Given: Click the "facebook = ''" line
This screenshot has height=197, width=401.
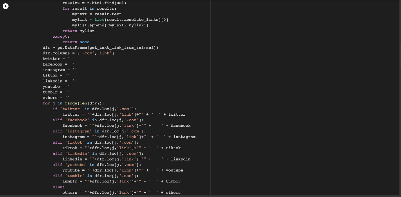Looking at the screenshot, I should coord(59,64).
